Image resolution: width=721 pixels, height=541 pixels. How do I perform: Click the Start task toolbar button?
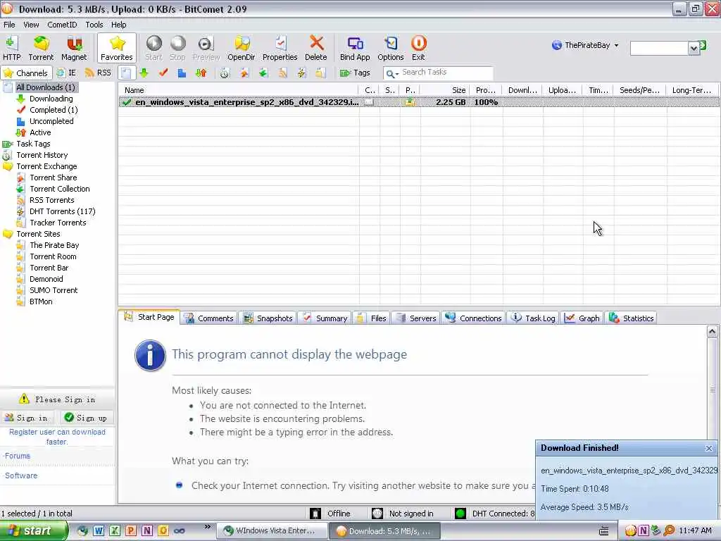[x=153, y=49]
